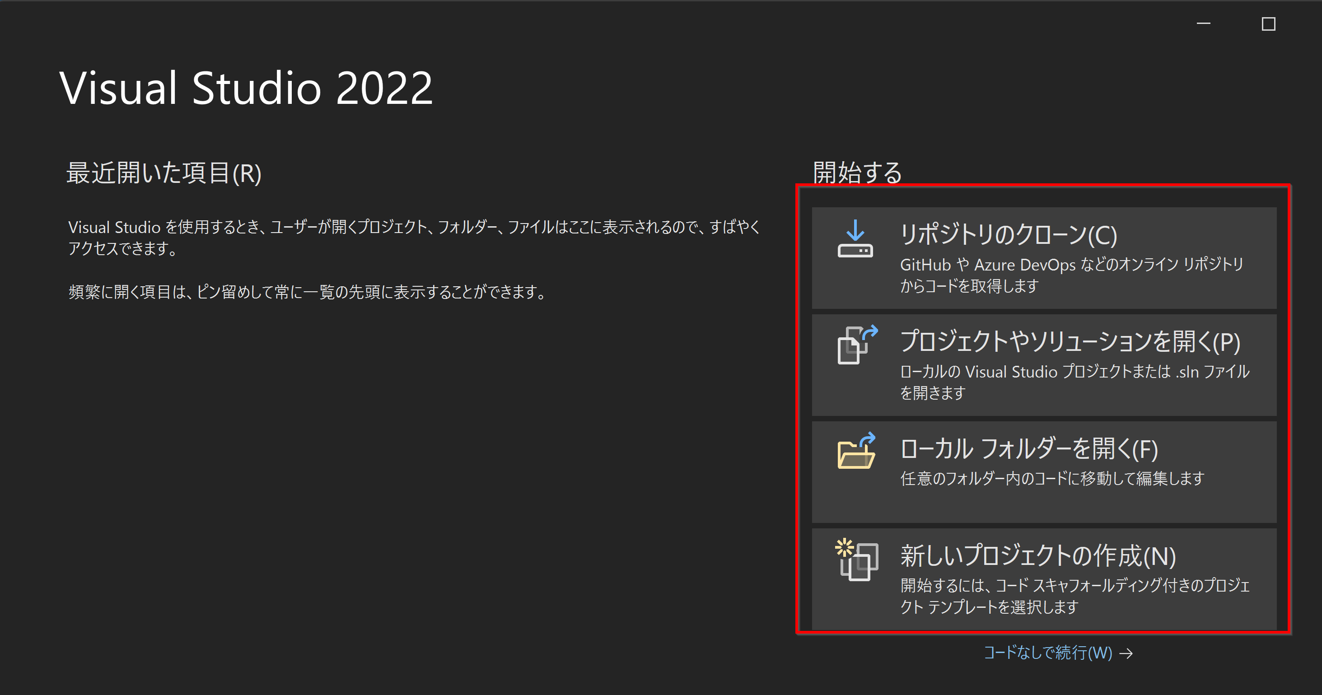This screenshot has height=695, width=1322.
Task: Start 新しいプロジェクトの作成(N)
Action: (x=1044, y=579)
